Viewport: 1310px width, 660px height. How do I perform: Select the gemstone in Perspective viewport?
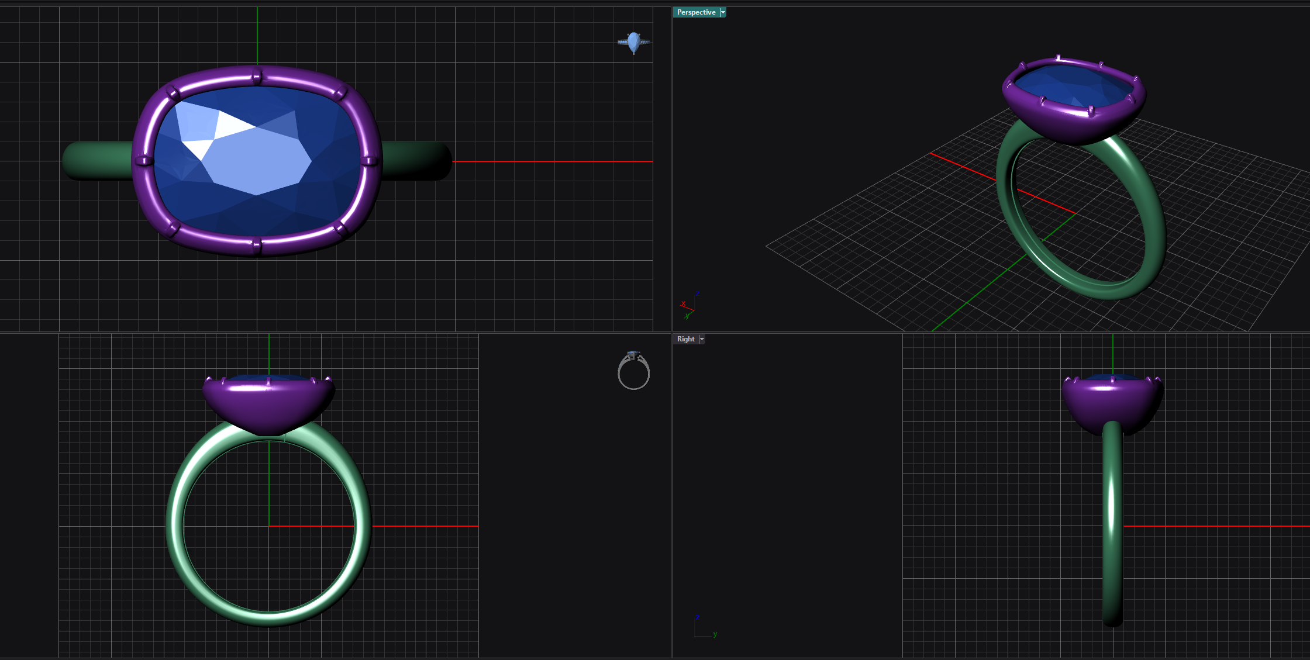click(1073, 87)
